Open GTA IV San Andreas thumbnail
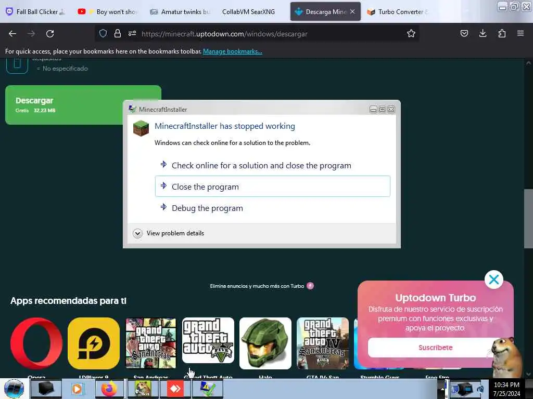Viewport: 533px width, 399px height. (x=323, y=343)
